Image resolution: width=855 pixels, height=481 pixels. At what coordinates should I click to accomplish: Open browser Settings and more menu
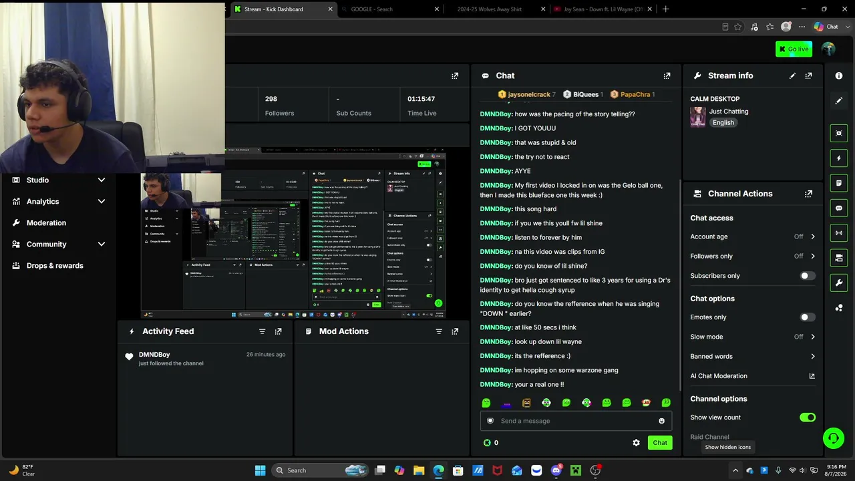tap(802, 27)
